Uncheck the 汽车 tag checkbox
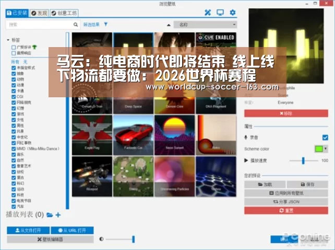Screen dimensions: 335x250 14,207
